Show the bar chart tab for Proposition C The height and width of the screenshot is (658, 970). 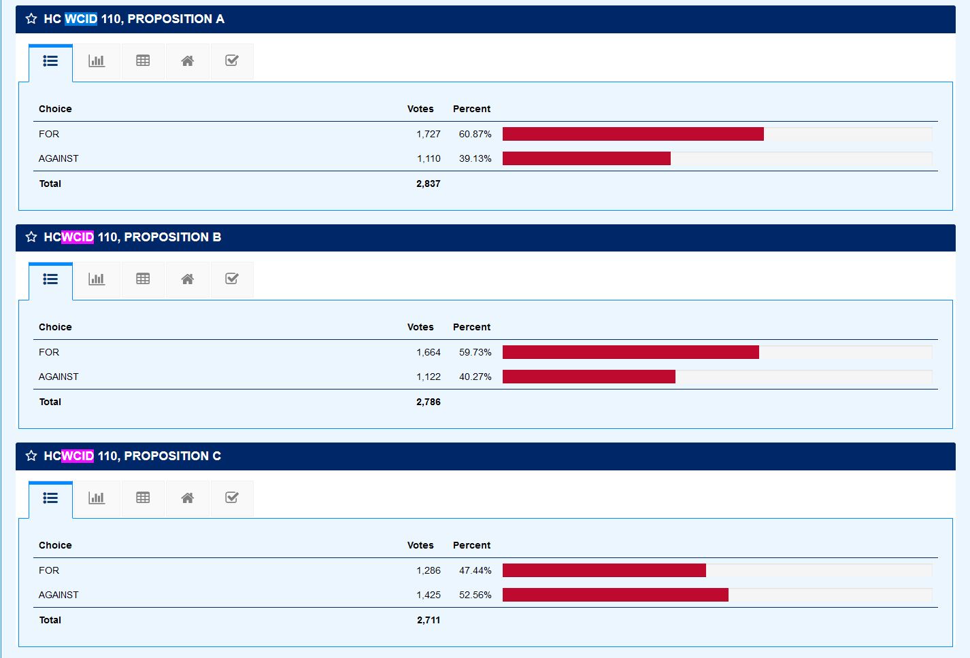click(x=97, y=498)
